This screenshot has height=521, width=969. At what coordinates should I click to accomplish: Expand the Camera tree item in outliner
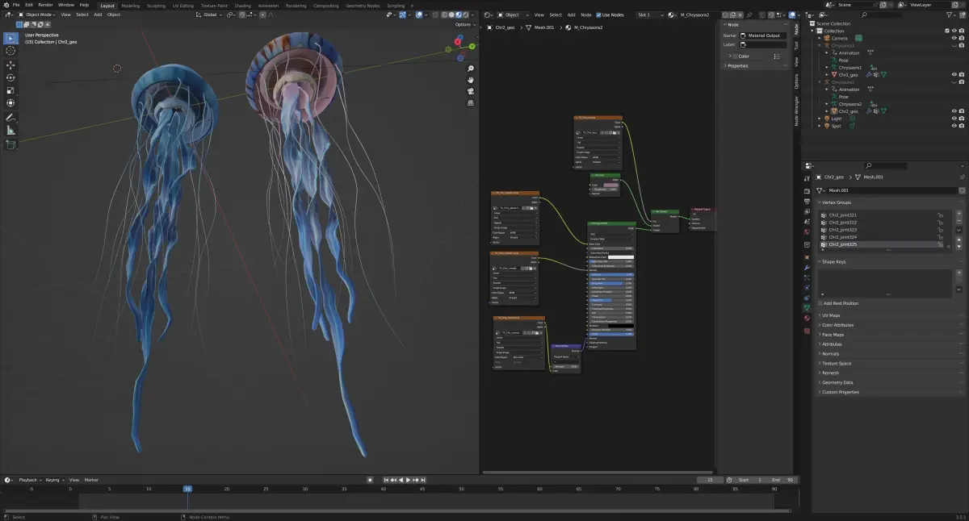(x=820, y=38)
